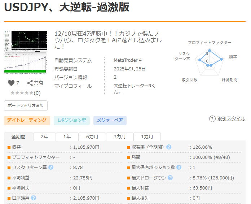Switch to the 3カ月 tab
251x204 pixels.
(119, 137)
